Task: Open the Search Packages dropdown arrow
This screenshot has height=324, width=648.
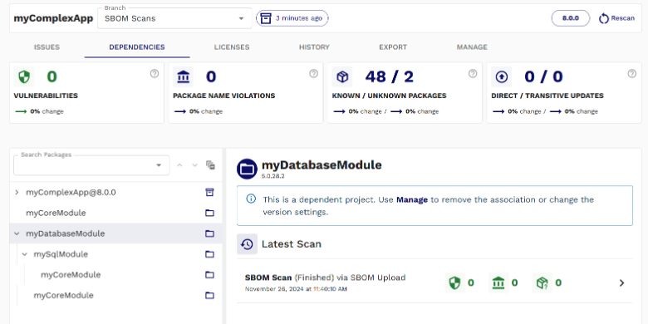Action: point(159,165)
